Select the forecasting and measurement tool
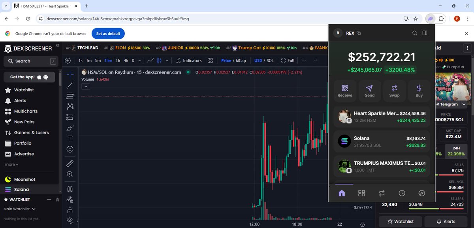This screenshot has width=474, height=228. (x=70, y=117)
